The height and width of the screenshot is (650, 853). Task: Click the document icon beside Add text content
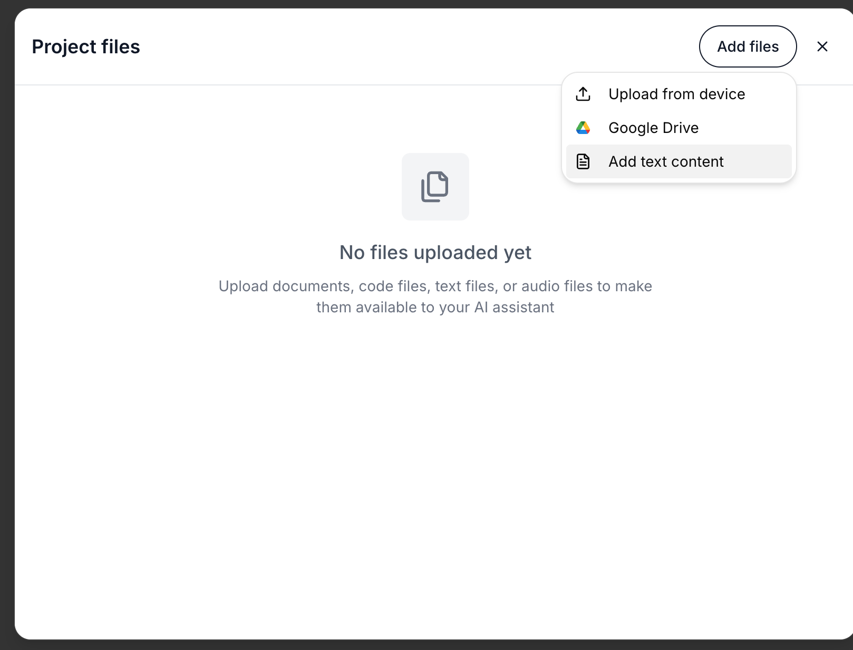point(583,161)
